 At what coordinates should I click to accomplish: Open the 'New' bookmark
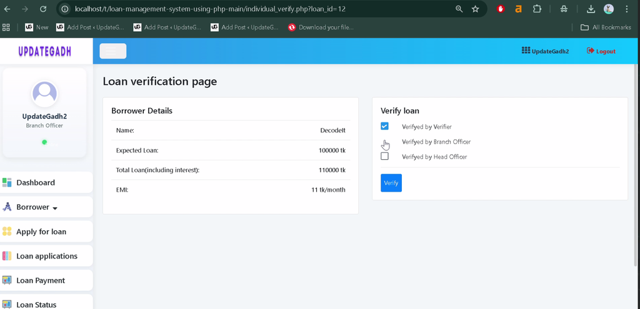[36, 27]
